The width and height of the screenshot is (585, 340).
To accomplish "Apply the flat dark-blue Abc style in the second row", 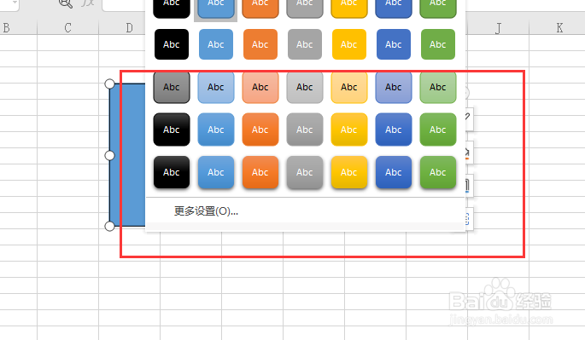I will pos(393,44).
